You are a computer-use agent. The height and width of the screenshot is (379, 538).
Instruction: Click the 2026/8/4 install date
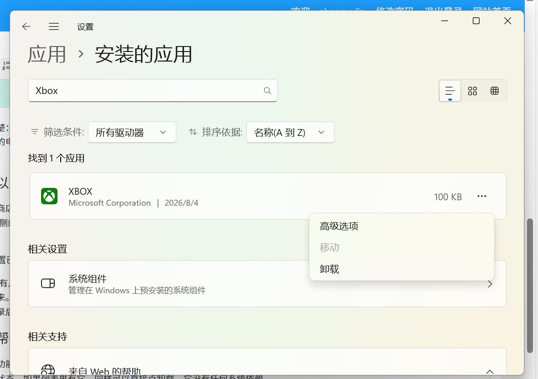[x=182, y=203]
